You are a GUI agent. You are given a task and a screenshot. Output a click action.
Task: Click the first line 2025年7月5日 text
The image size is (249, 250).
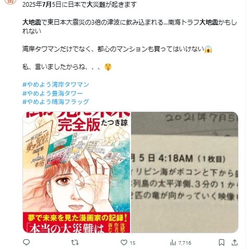pyautogui.click(x=79, y=5)
